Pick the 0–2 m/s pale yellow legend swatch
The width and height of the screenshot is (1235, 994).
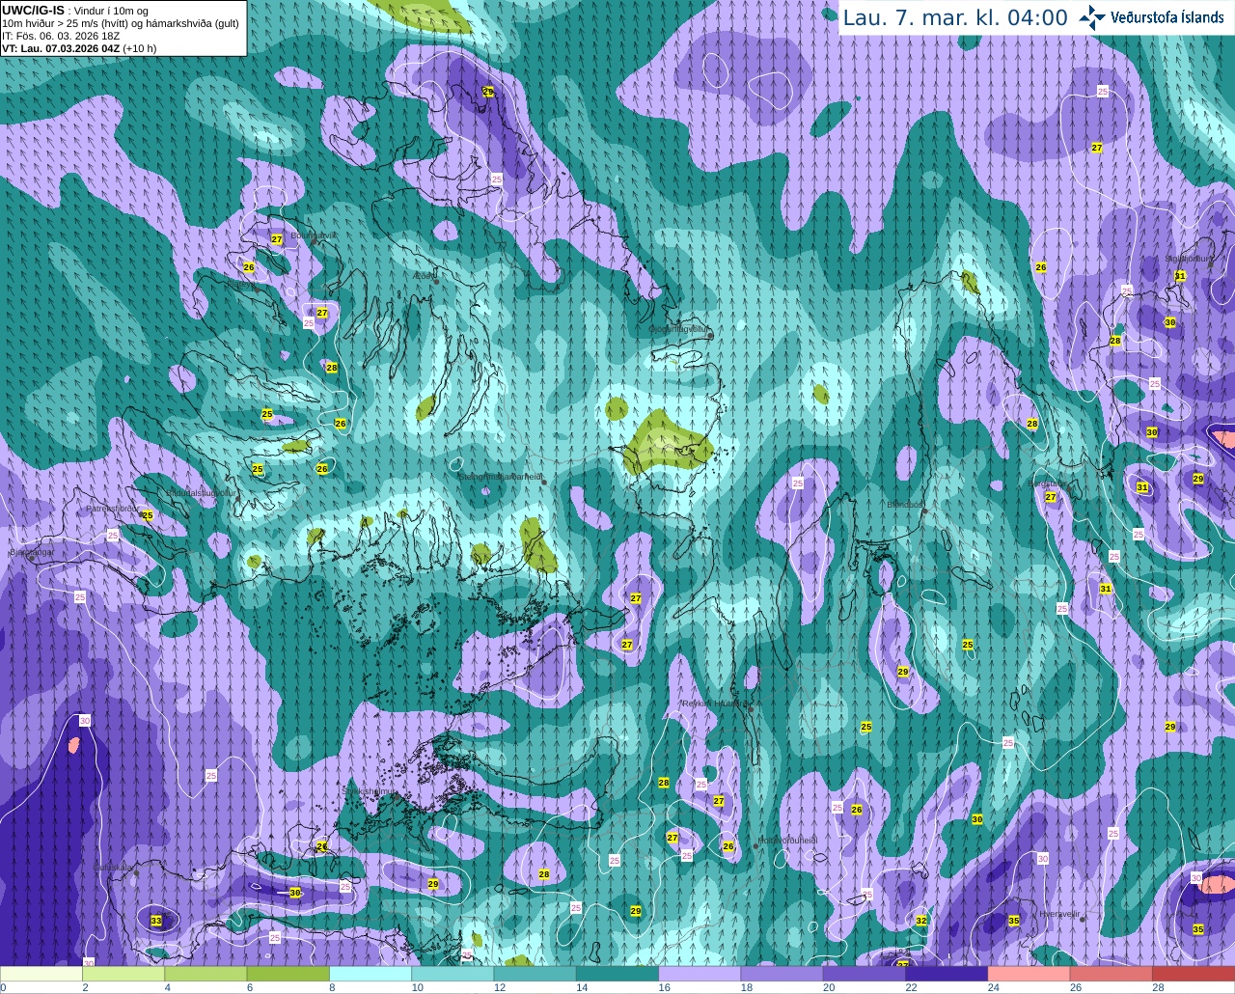point(41,974)
